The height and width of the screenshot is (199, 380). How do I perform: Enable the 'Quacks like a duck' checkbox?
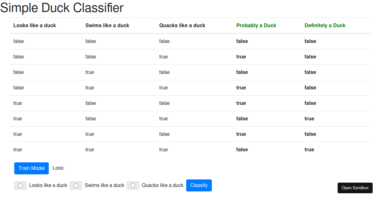click(x=133, y=185)
